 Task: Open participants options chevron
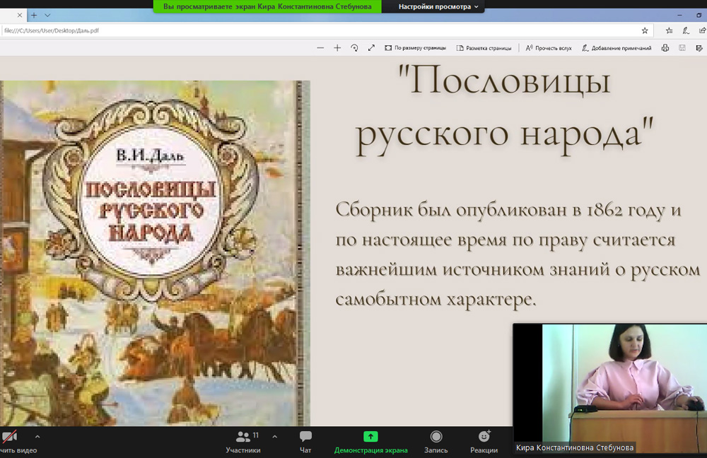click(274, 437)
